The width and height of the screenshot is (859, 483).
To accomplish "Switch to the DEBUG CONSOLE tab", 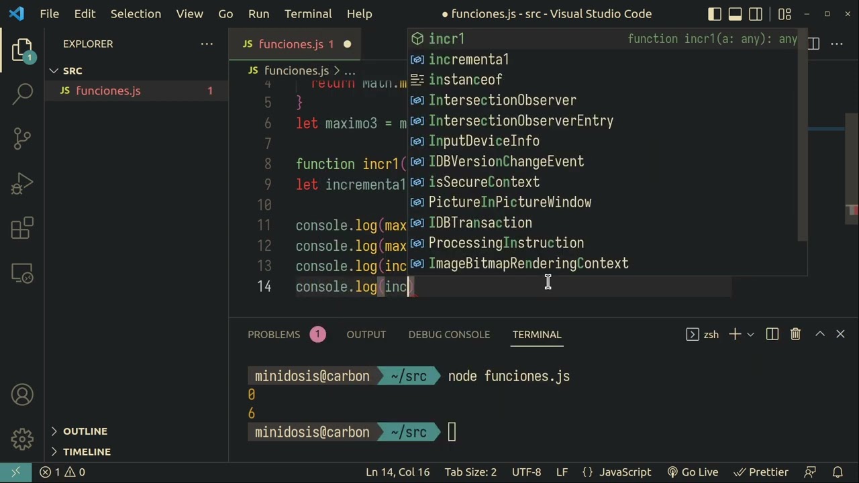I will 449,334.
